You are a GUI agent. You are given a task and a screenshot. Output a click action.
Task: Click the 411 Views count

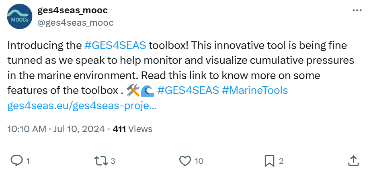coord(133,129)
